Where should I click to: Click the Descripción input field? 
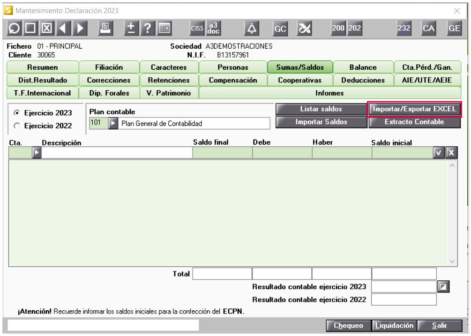point(117,153)
